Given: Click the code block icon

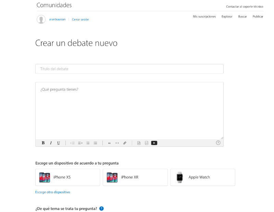Looking at the screenshot, I should point(117,143).
